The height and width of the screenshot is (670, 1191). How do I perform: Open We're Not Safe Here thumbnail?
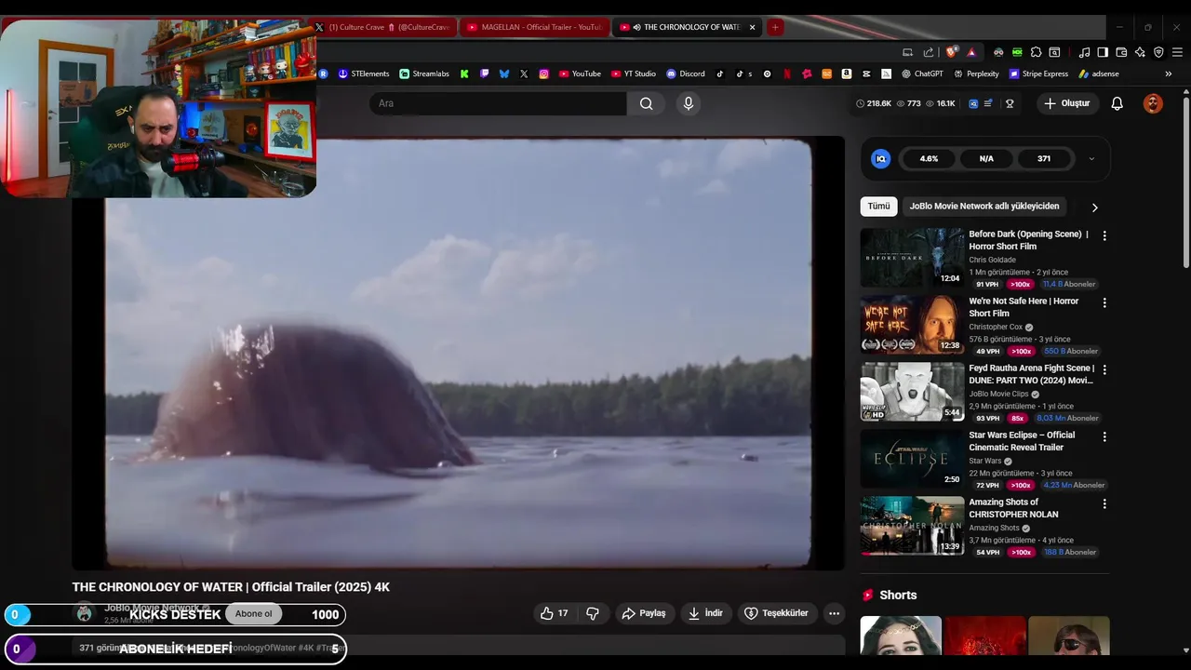click(912, 325)
